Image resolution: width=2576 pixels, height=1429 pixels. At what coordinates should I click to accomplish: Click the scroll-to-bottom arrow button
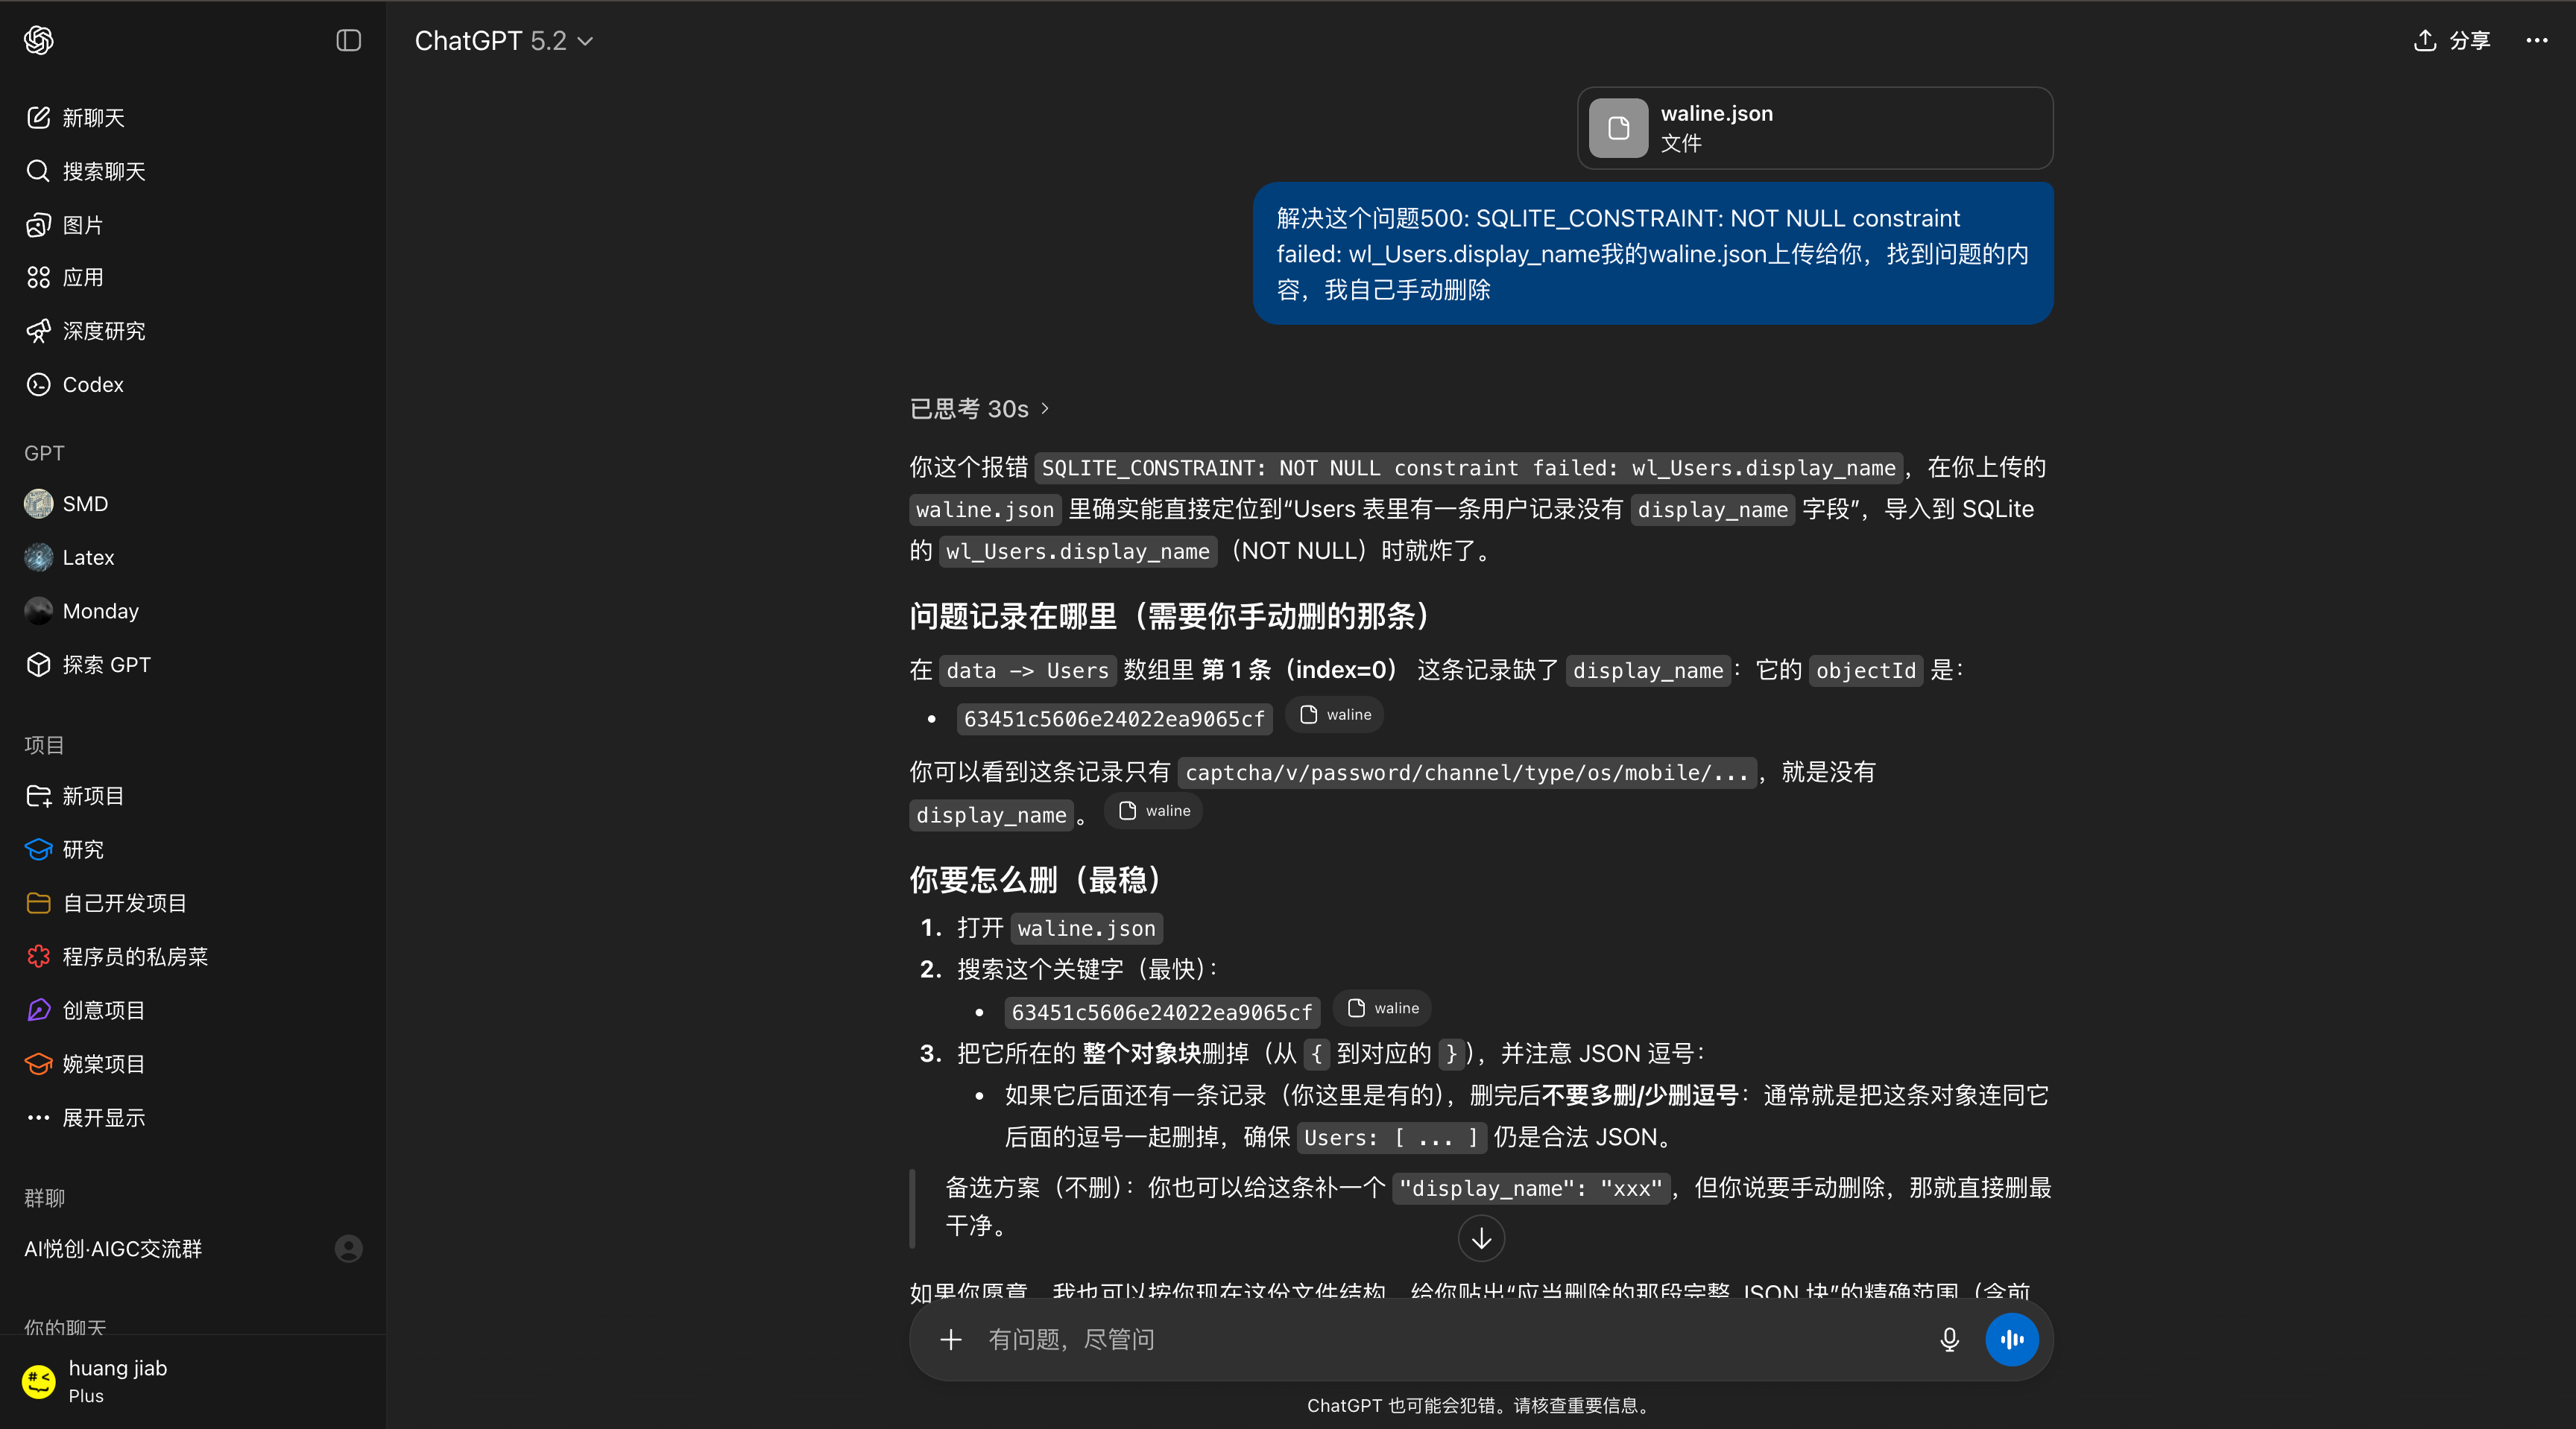(x=1481, y=1238)
